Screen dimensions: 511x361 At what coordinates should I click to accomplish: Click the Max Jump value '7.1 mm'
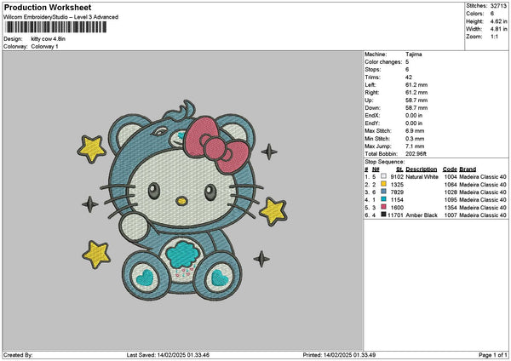click(x=415, y=146)
